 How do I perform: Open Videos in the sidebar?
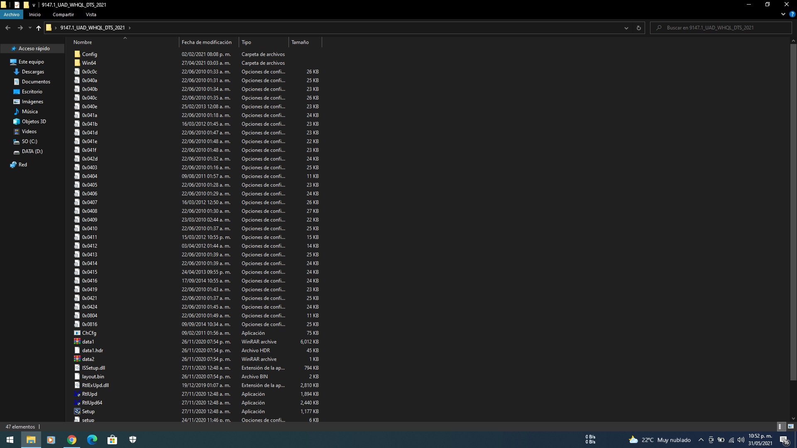(x=29, y=131)
